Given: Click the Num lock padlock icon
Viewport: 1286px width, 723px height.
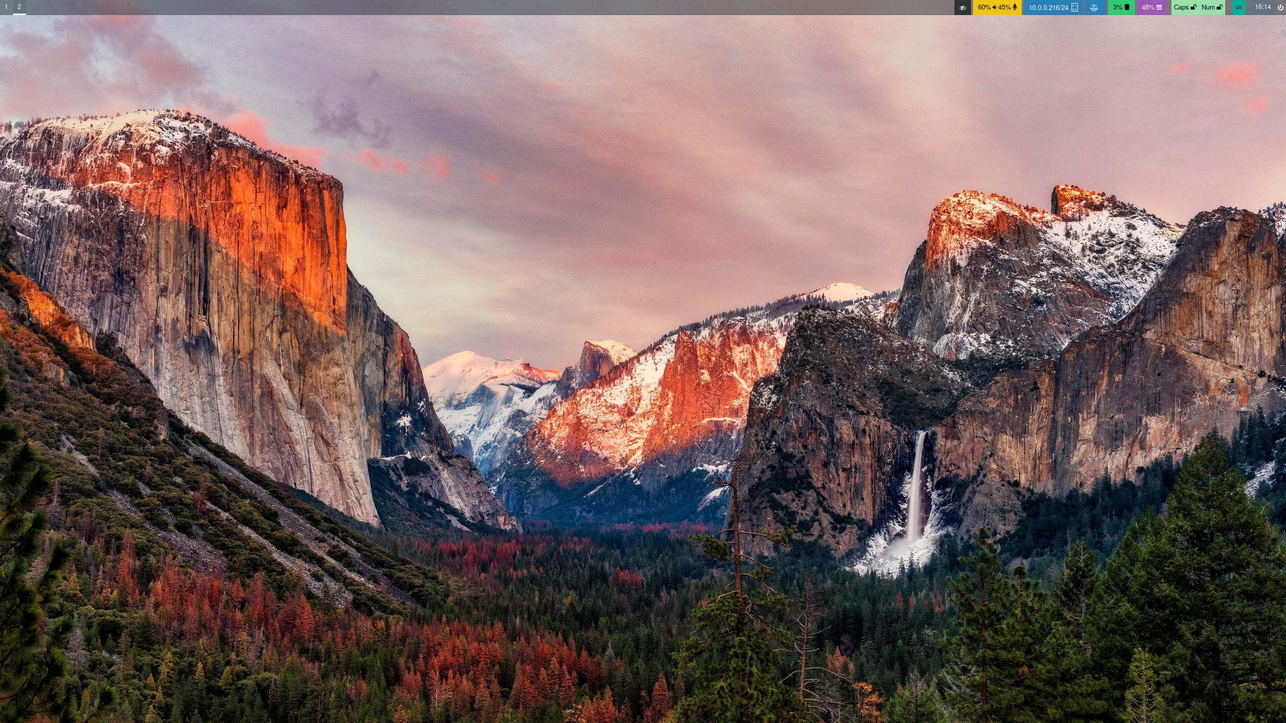Looking at the screenshot, I should 1220,8.
